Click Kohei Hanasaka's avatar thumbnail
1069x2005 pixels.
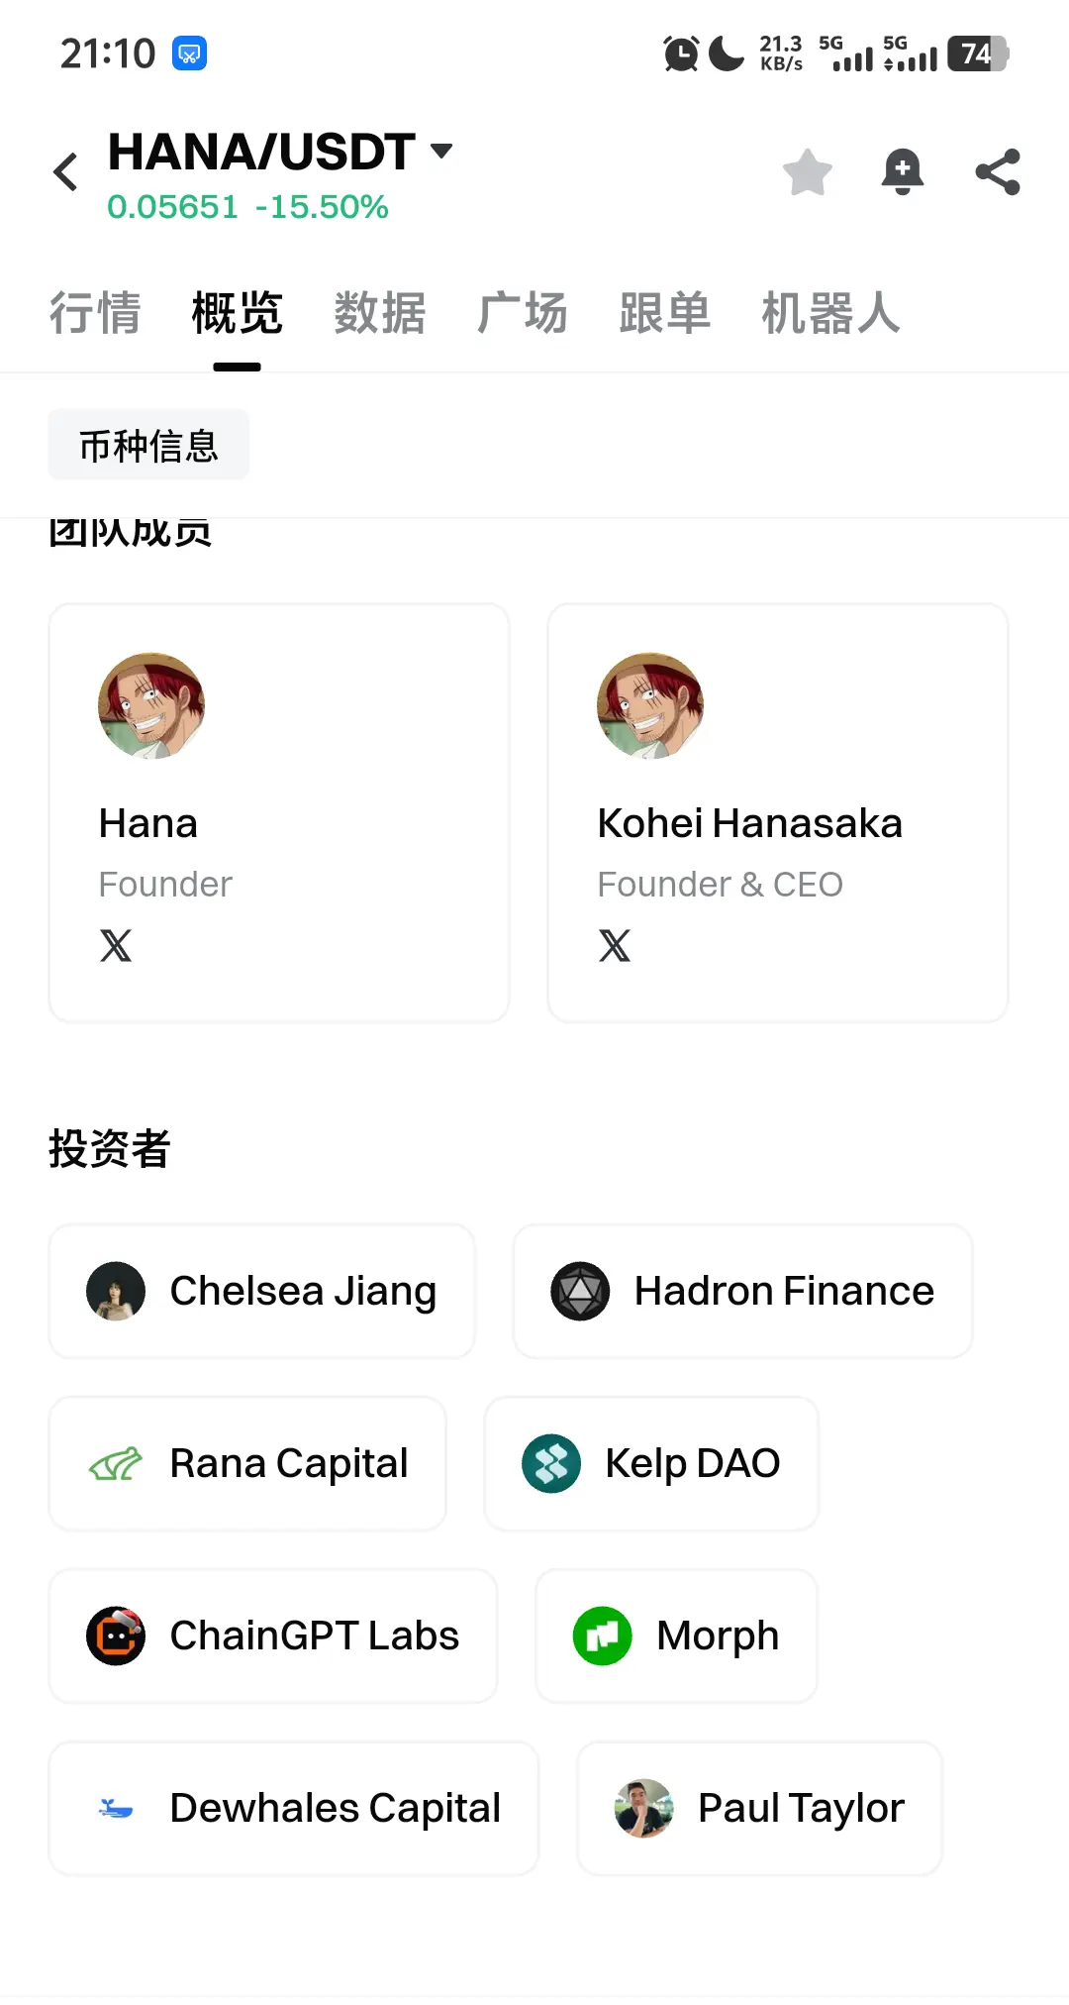(x=650, y=705)
